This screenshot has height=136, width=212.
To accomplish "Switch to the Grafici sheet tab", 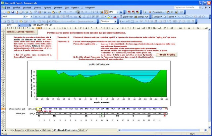I will click(x=82, y=130).
